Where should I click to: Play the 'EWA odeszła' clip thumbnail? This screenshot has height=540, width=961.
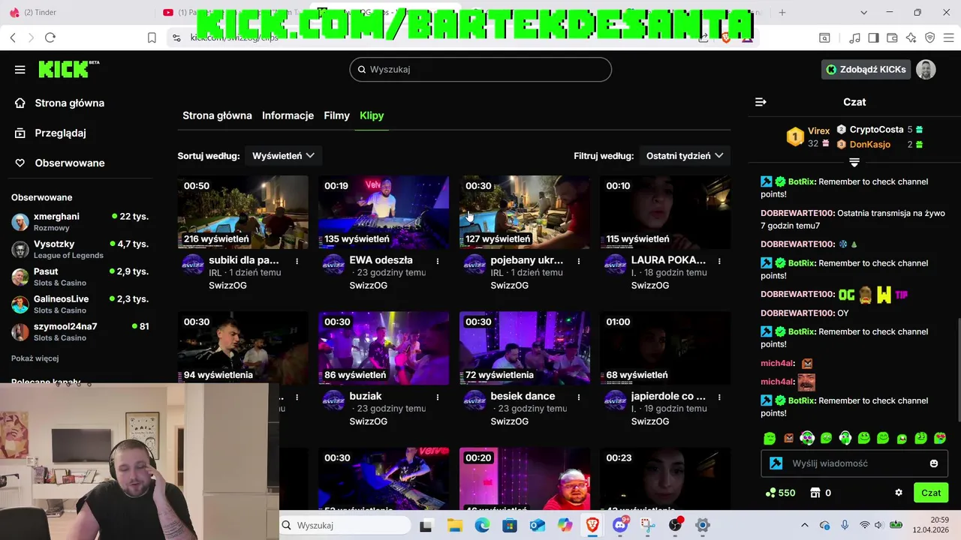[x=384, y=212]
